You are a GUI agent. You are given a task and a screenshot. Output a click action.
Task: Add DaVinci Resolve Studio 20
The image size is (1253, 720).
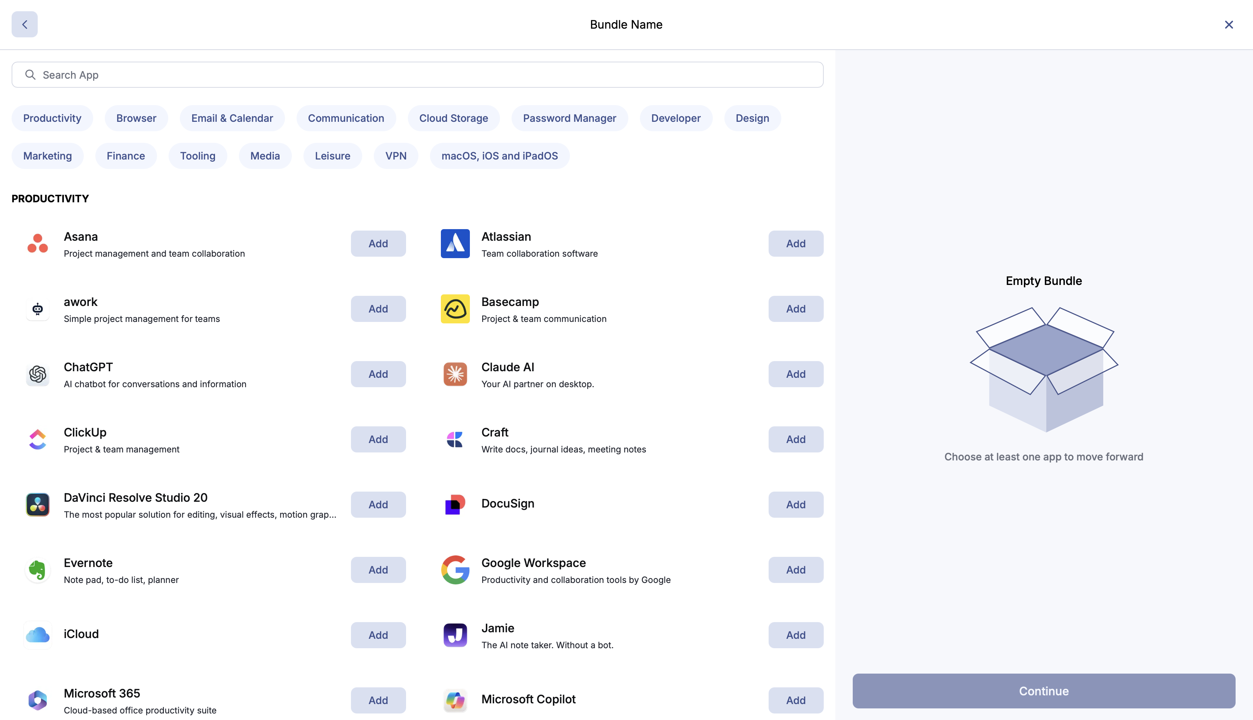coord(378,504)
